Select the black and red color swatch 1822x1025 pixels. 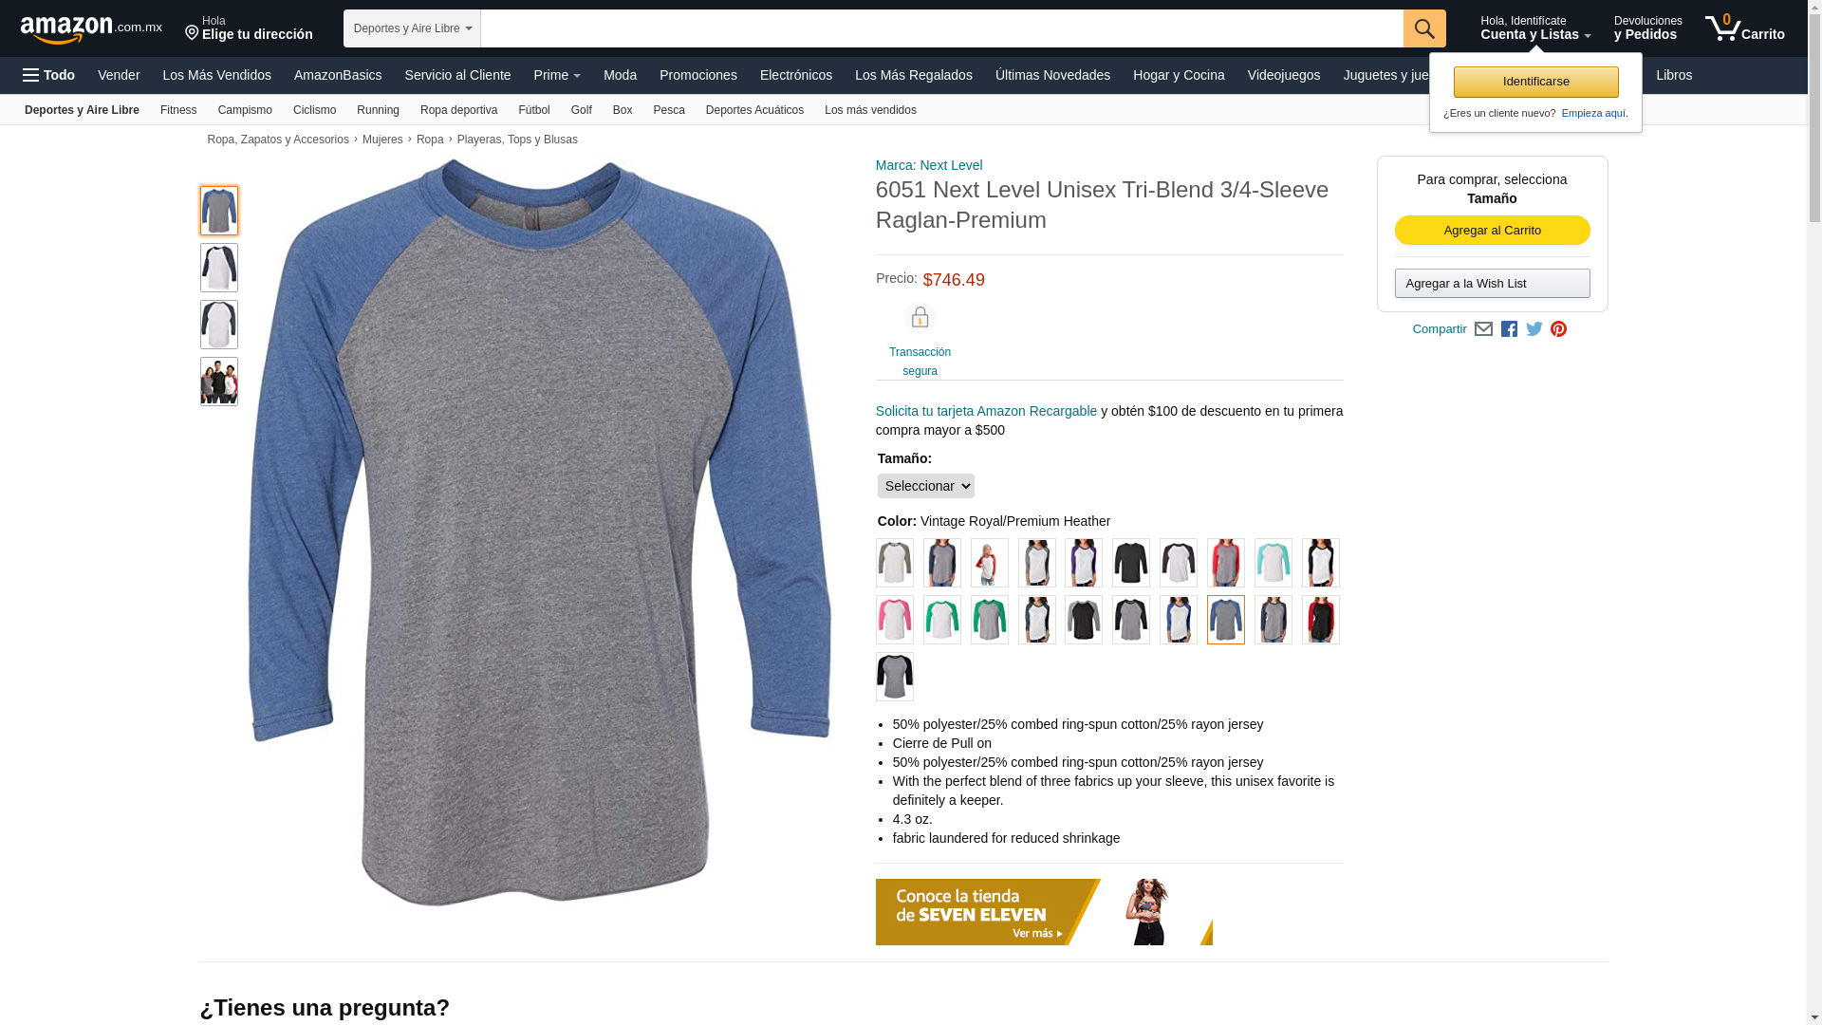coord(1320,620)
